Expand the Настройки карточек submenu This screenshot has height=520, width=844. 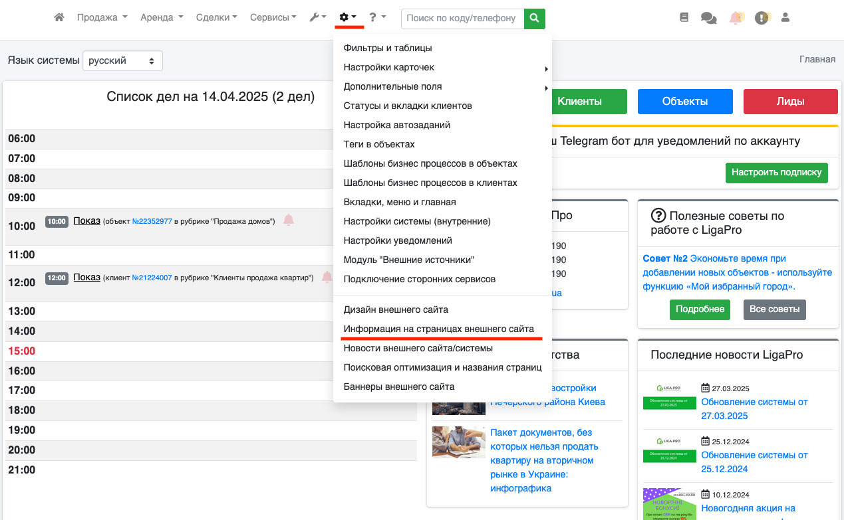[442, 67]
